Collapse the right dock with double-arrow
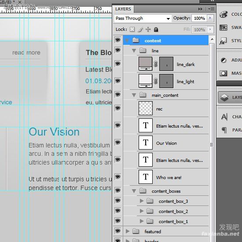Screen dimensions: 242x242 coord(213,1)
